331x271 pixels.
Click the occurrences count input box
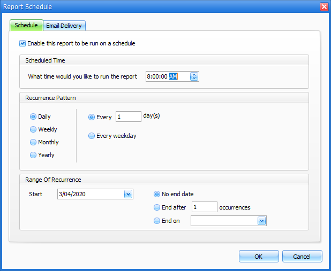pos(204,207)
